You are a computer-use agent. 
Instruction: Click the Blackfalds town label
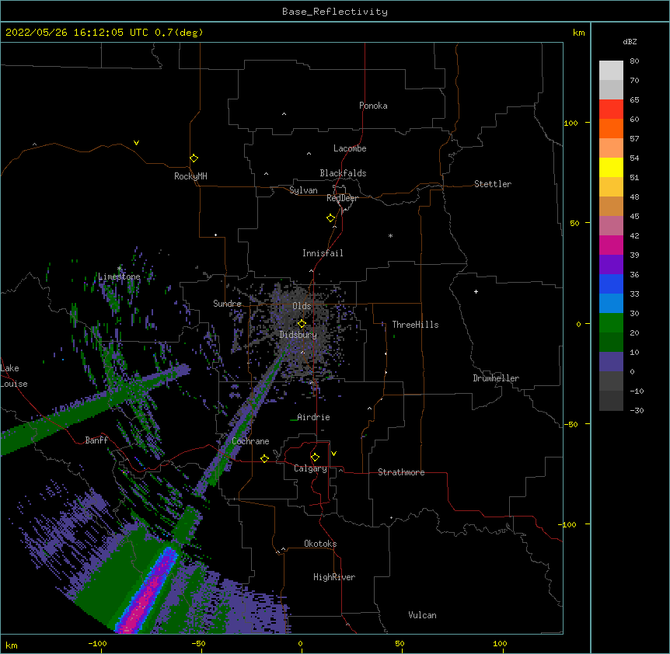tap(343, 173)
